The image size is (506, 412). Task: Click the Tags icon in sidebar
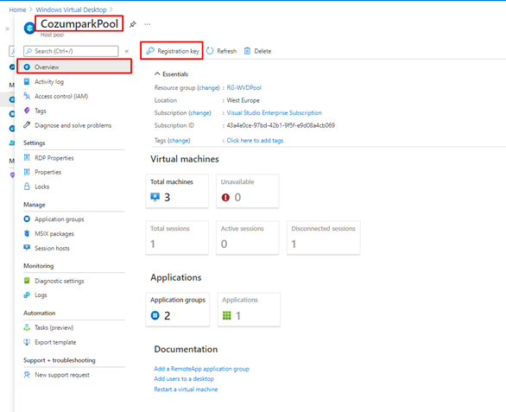point(27,111)
